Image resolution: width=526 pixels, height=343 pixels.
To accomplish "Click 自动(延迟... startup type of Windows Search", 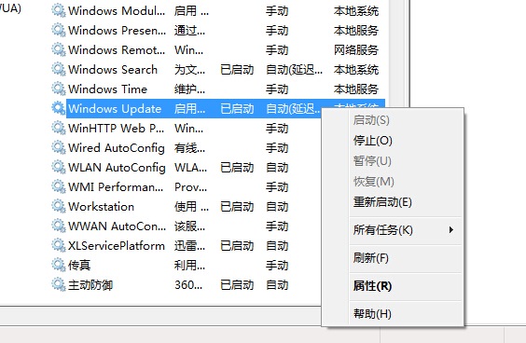I will (x=294, y=69).
